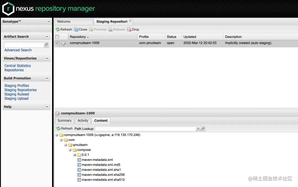Click the 0.0.1 folder icon
Image resolution: width=298 pixels, height=187 pixels.
pos(79,155)
